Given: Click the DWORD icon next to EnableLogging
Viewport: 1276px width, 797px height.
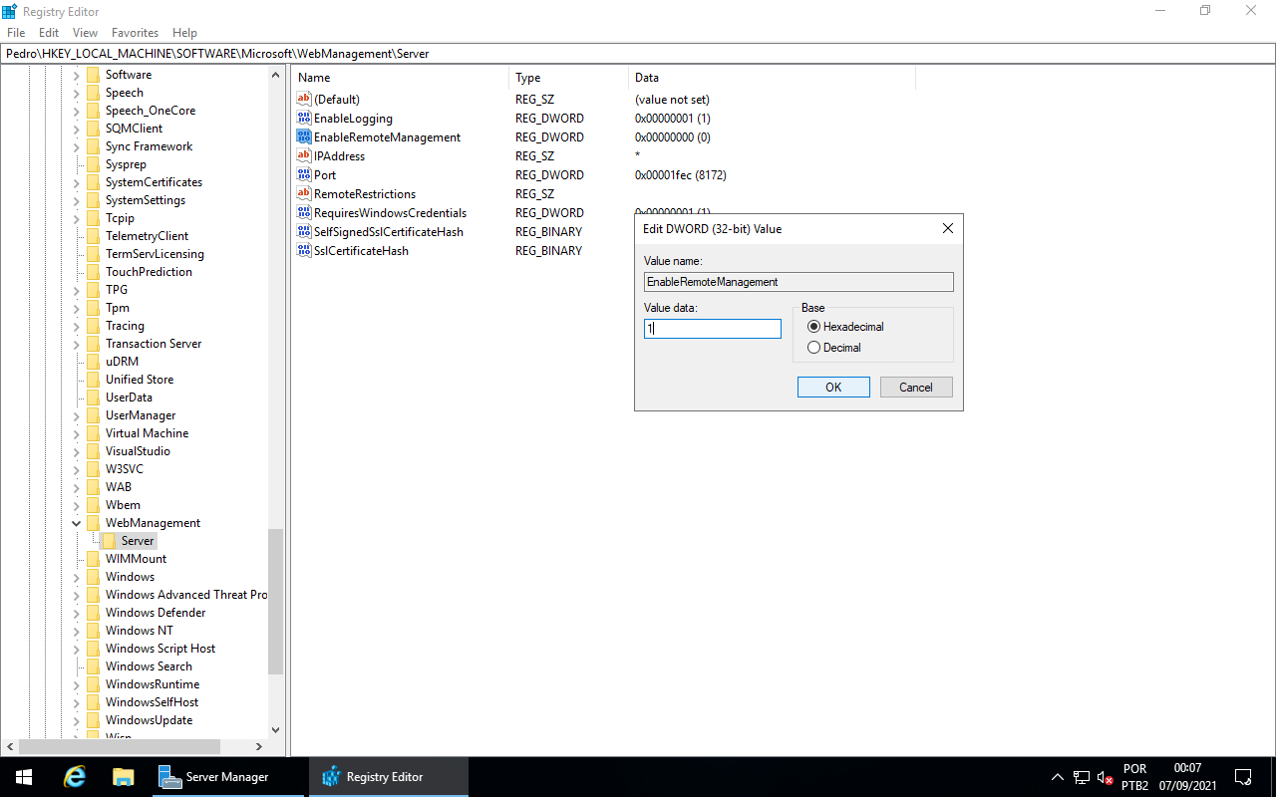Looking at the screenshot, I should coord(304,118).
